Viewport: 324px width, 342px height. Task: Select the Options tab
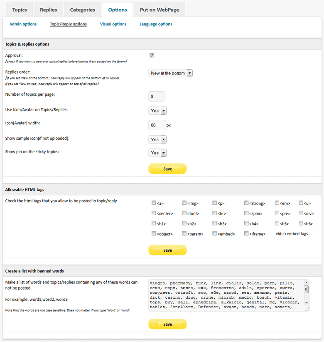118,10
